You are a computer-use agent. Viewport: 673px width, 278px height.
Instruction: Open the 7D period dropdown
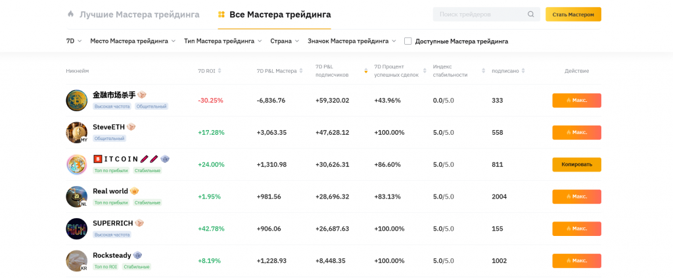coord(74,41)
